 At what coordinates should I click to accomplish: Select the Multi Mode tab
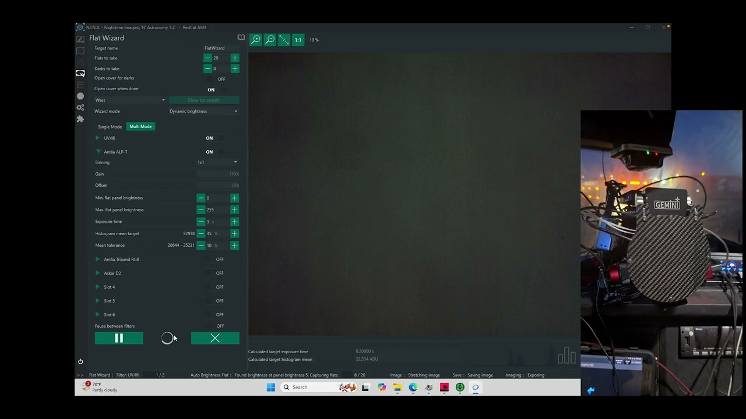pos(140,126)
